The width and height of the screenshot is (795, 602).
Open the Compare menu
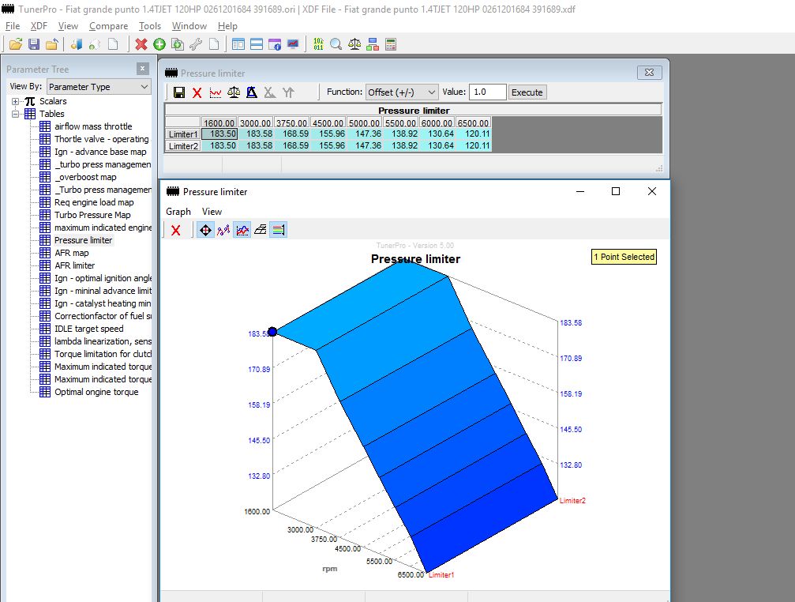[x=108, y=26]
